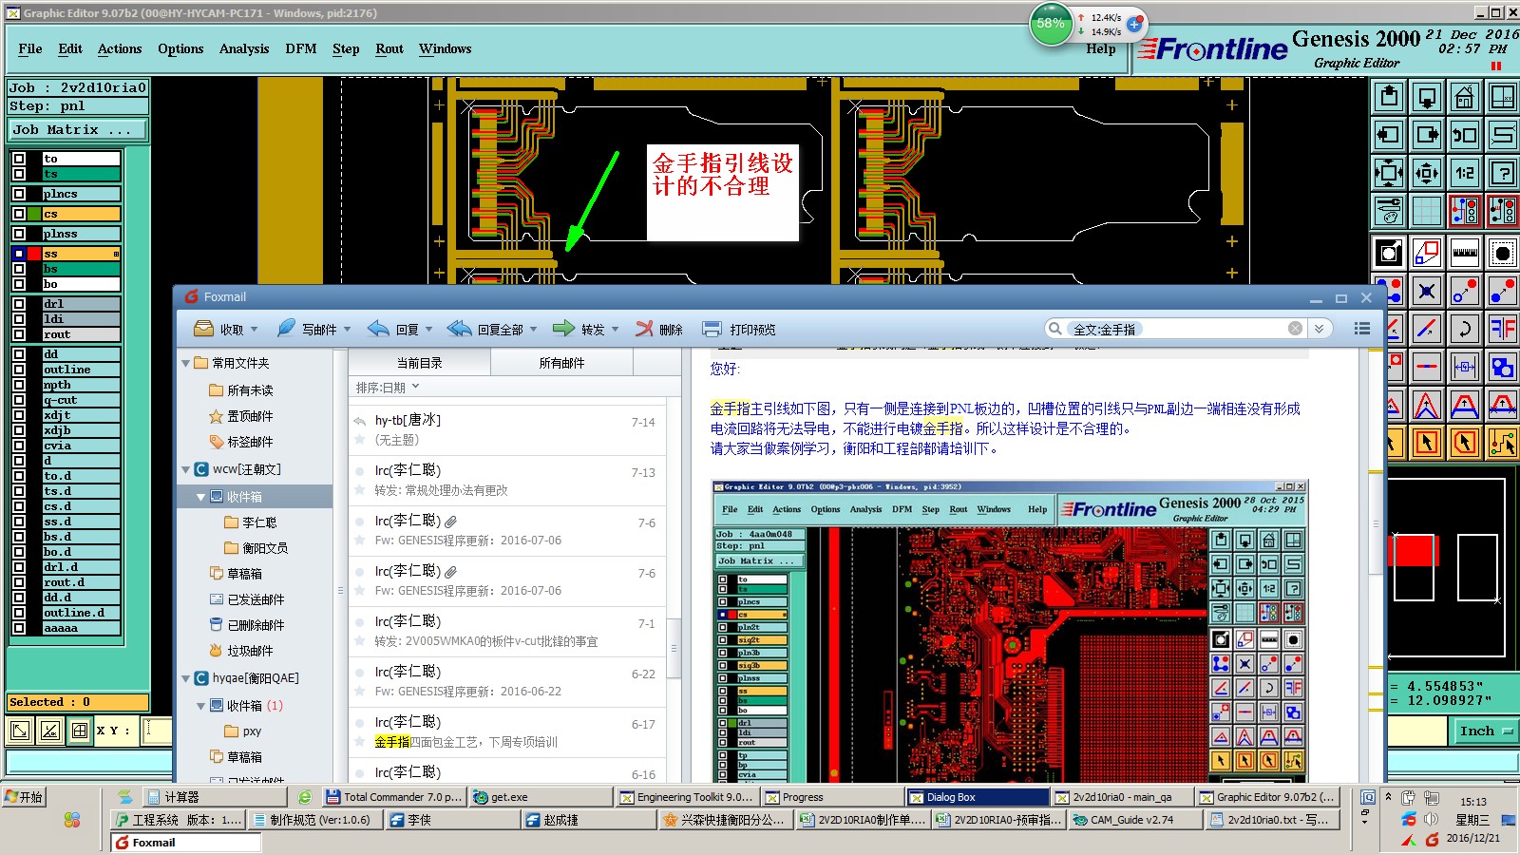This screenshot has height=855, width=1520.
Task: Open the DFM menu in Genesis
Action: (301, 48)
